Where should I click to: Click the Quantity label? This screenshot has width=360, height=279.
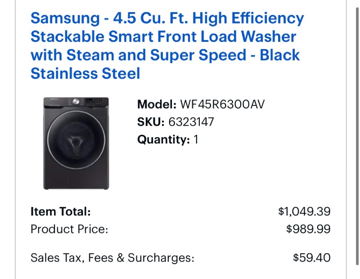163,139
